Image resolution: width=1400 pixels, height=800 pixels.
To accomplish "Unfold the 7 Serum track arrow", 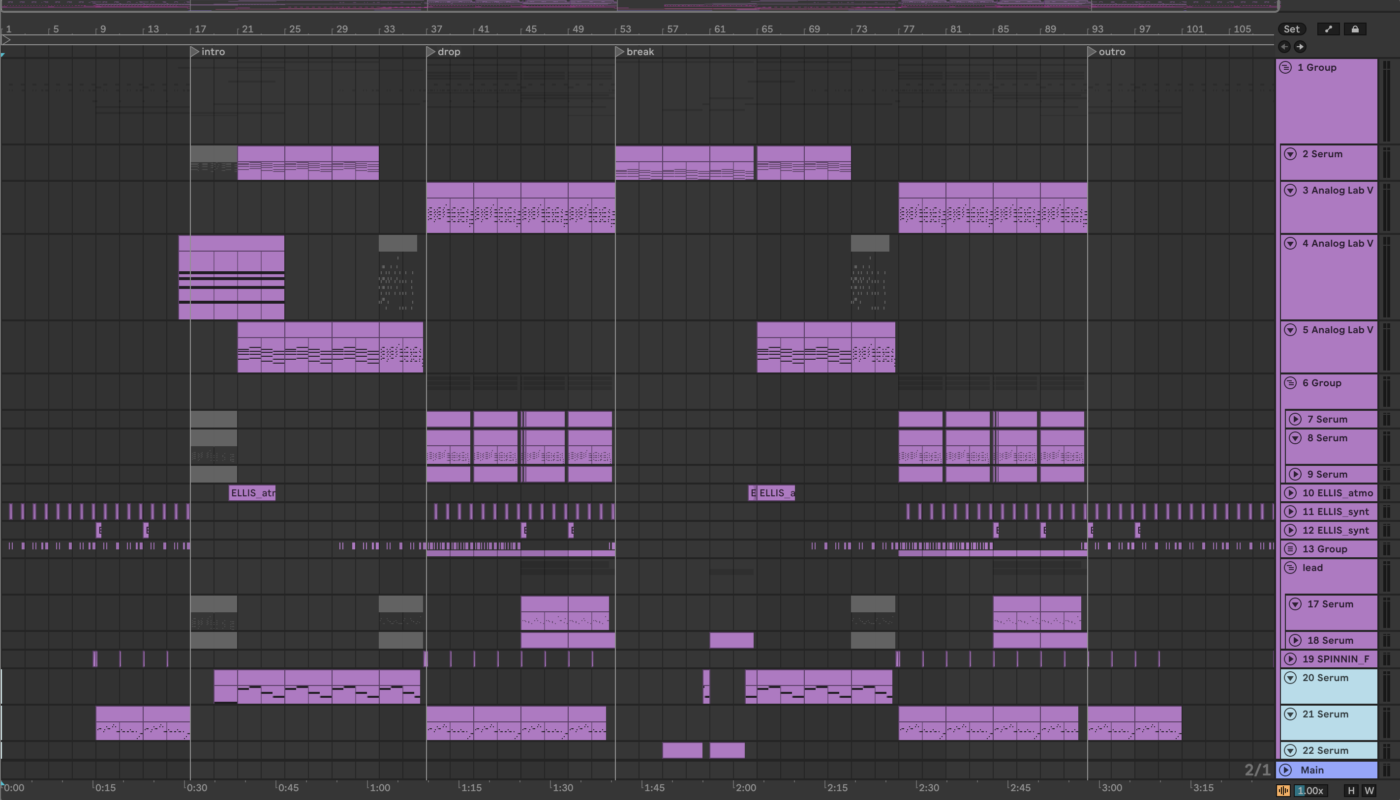I will (x=1296, y=419).
